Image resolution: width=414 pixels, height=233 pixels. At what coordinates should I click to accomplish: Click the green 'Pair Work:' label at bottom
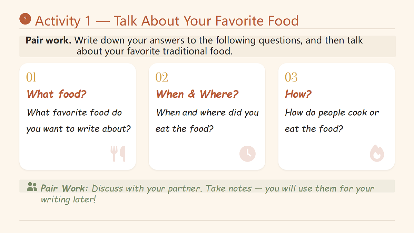pos(65,188)
